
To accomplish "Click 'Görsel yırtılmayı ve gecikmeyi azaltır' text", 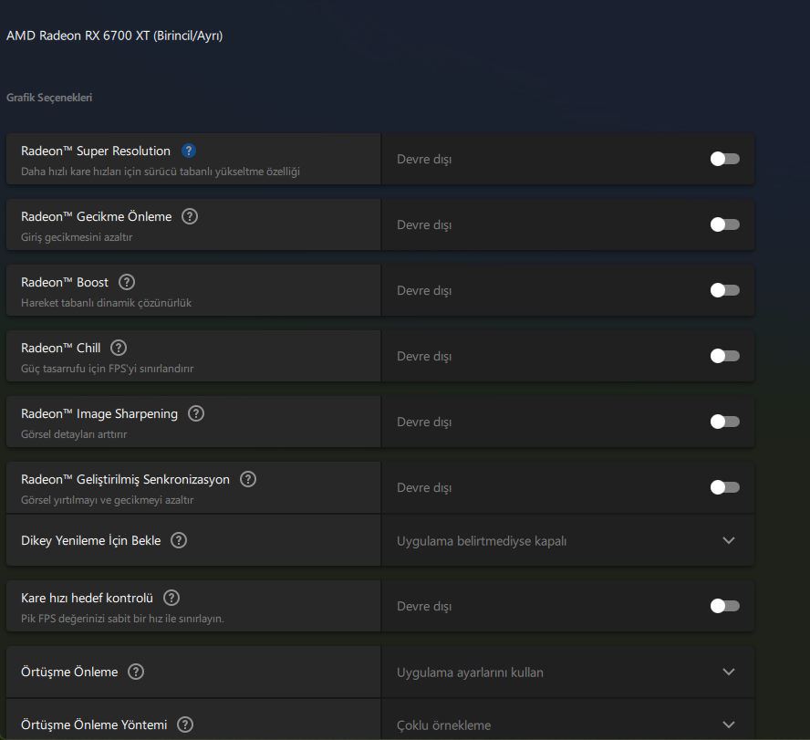I will (x=107, y=500).
